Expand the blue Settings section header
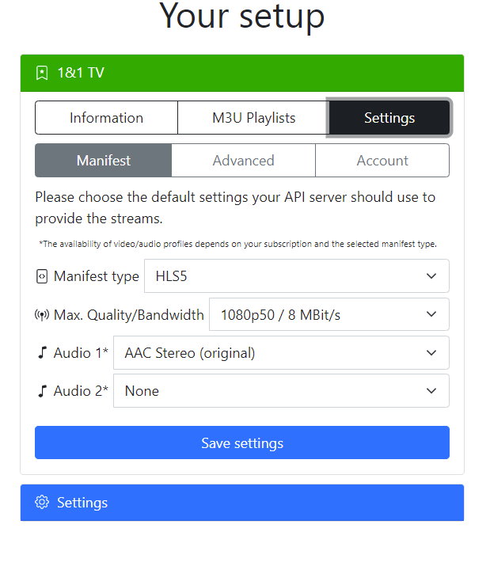490x585 pixels. (242, 503)
